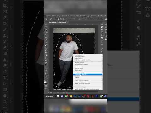Open the Capa menu

pos(64,16)
